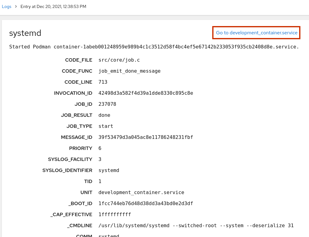Screen dimensions: 309x237
Task: Click the _BOOT_ID hash value
Action: click(x=146, y=204)
